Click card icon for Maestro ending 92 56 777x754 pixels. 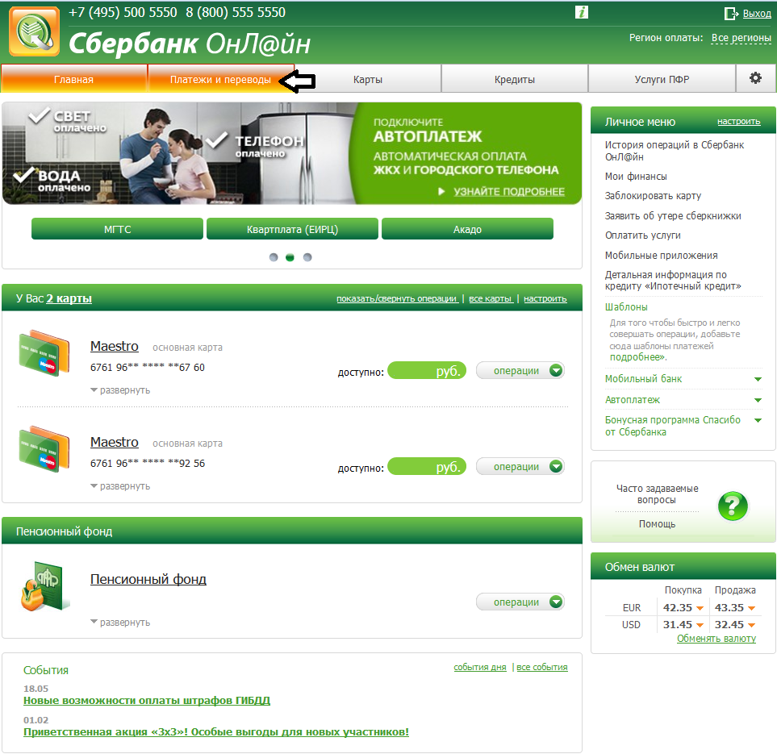point(44,449)
